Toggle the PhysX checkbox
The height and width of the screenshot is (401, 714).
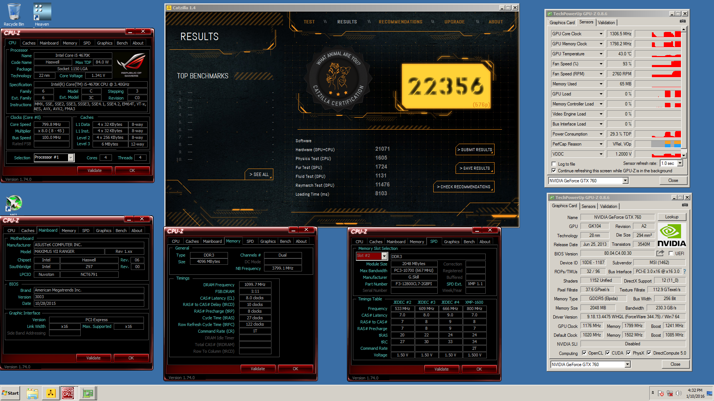pyautogui.click(x=628, y=353)
